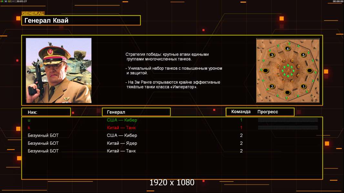Image resolution: width=344 pixels, height=193 pixels.
Task: Click the "Стратегия победы" description paragraph
Action: [167, 57]
